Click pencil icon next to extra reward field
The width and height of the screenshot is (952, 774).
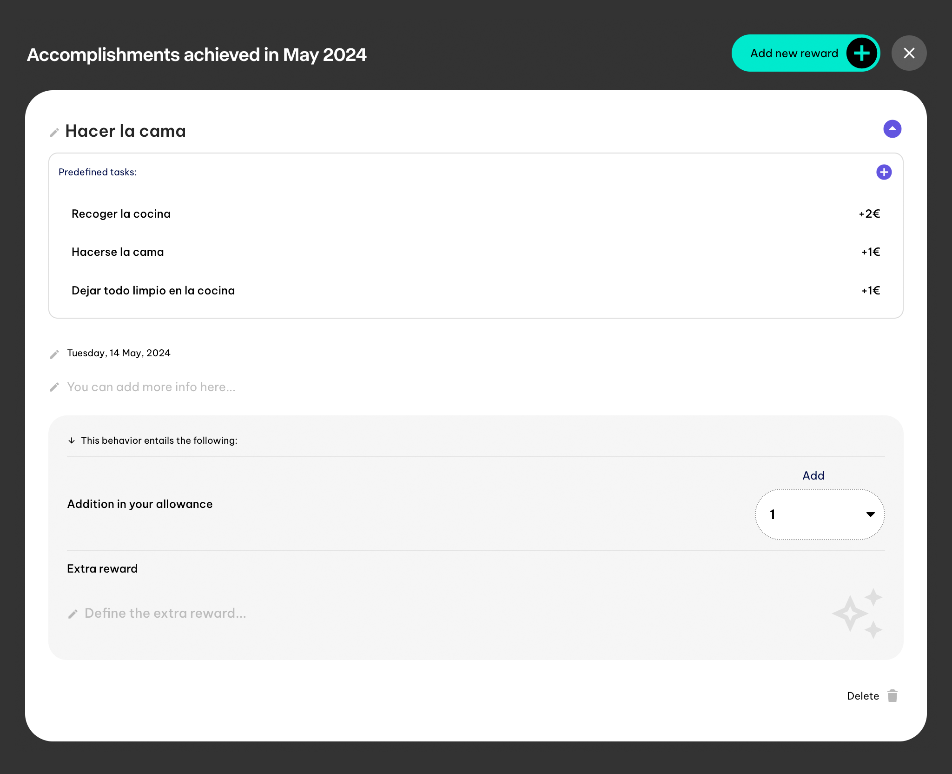[73, 614]
